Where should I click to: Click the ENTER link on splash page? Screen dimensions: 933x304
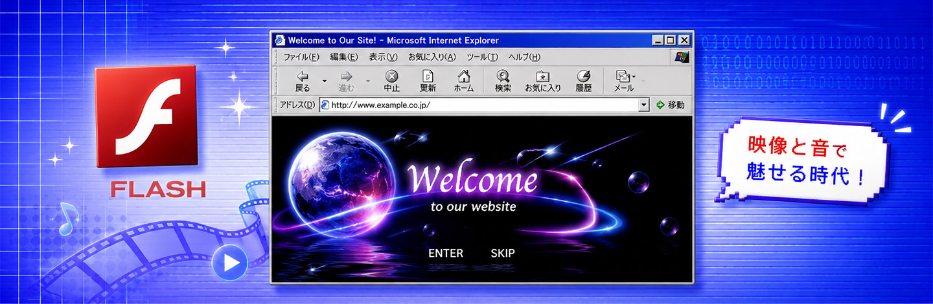pyautogui.click(x=446, y=253)
